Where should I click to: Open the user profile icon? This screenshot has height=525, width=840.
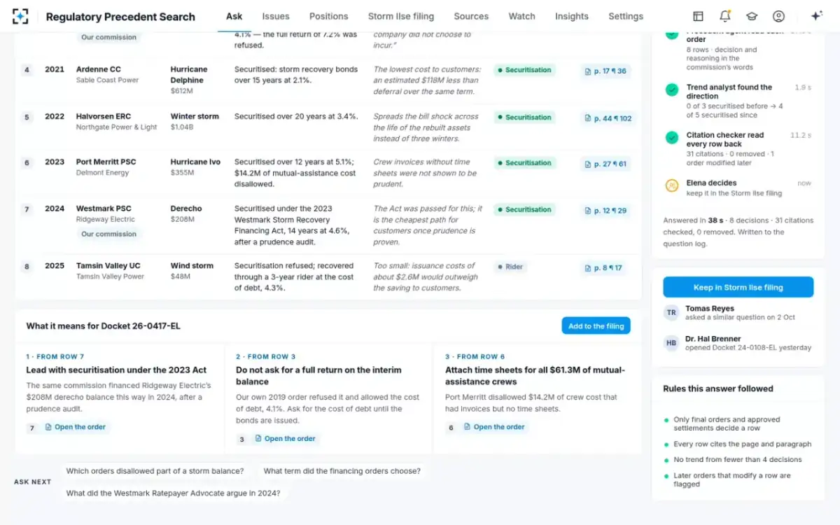[x=778, y=16]
